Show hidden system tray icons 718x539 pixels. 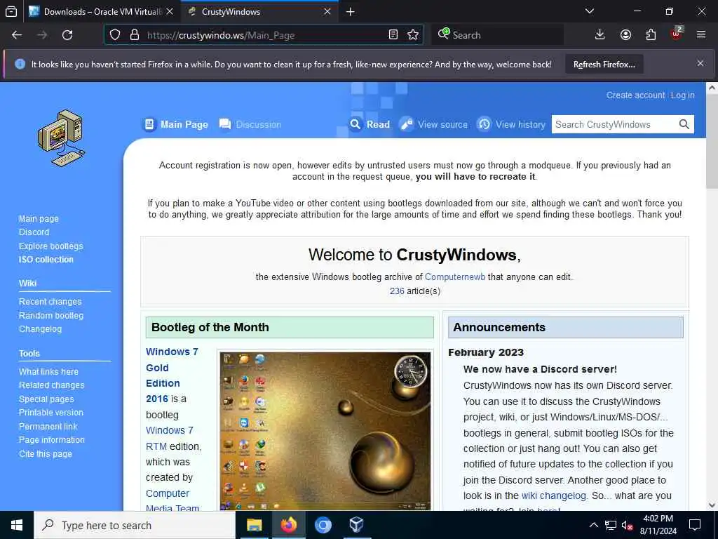tap(593, 525)
